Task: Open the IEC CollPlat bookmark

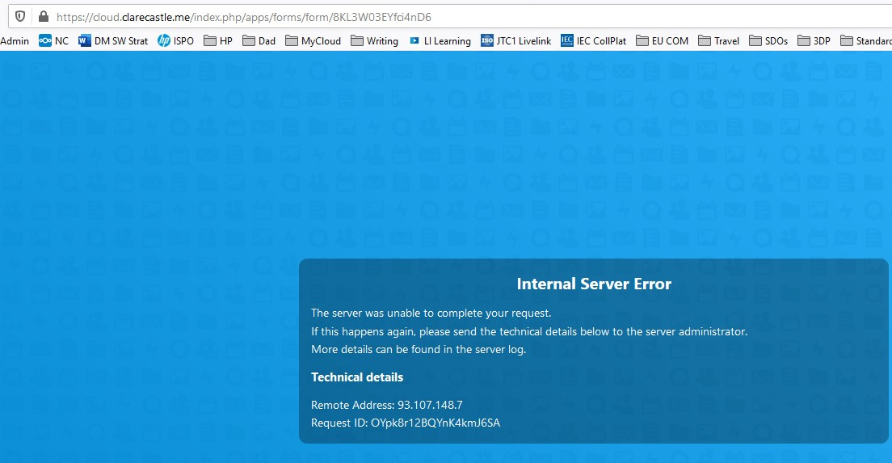Action: pos(593,40)
